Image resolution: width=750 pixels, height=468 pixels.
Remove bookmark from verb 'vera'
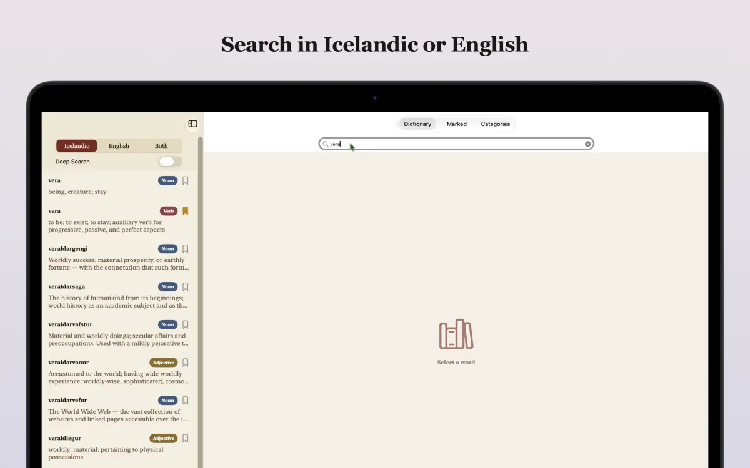(x=186, y=211)
